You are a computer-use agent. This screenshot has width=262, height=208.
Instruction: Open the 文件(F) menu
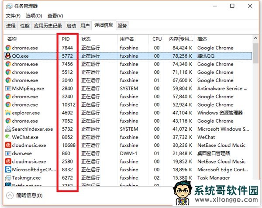click(13, 16)
